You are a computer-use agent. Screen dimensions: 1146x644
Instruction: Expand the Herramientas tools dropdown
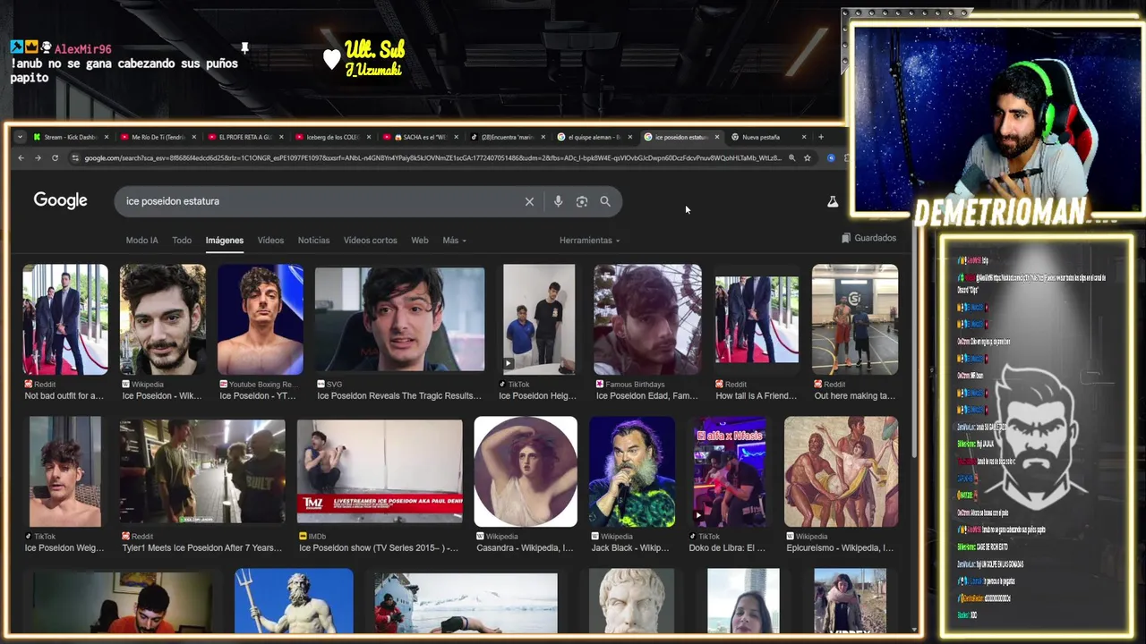click(x=589, y=240)
